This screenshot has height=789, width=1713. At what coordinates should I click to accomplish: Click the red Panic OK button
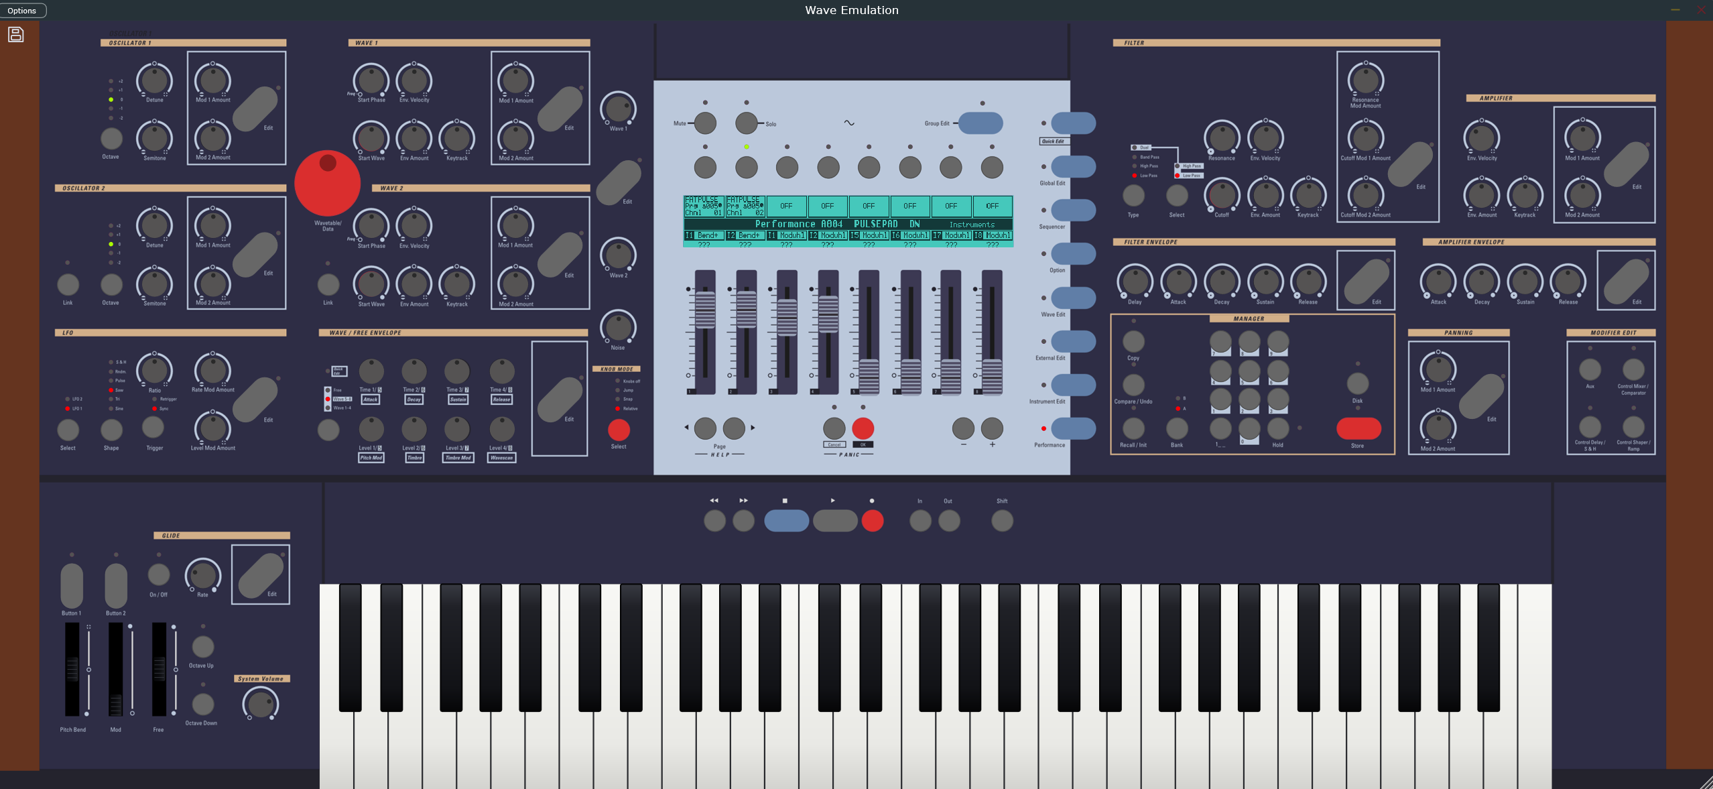click(863, 428)
